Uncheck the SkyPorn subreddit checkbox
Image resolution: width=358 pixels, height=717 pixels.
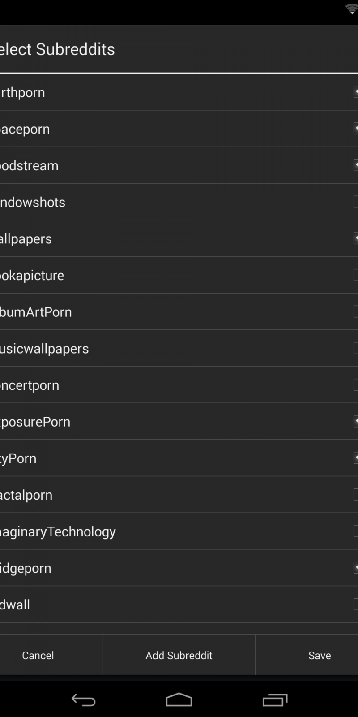coord(355,458)
